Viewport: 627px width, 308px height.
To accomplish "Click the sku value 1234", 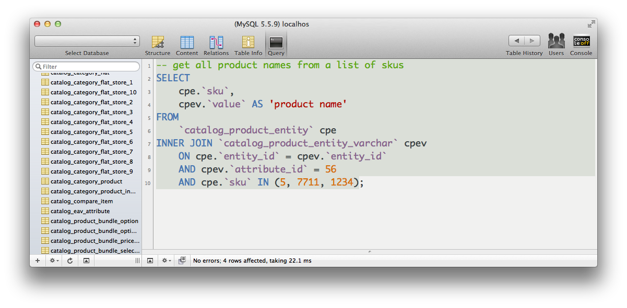I will 342,182.
